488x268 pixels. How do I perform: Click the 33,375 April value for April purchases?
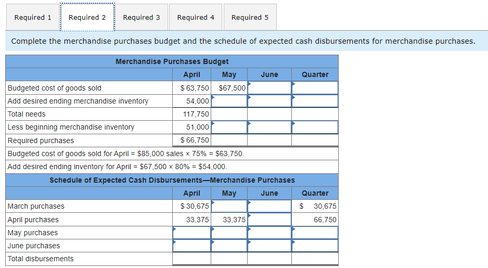click(198, 220)
